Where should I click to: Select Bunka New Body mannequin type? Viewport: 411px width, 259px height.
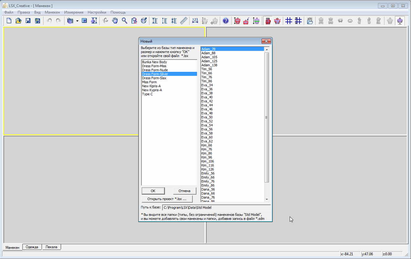click(154, 62)
